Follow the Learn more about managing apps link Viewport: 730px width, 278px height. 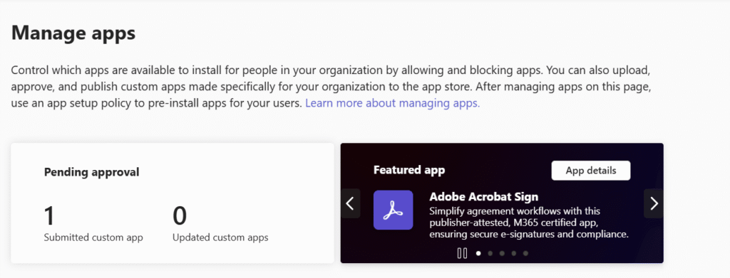click(x=393, y=103)
